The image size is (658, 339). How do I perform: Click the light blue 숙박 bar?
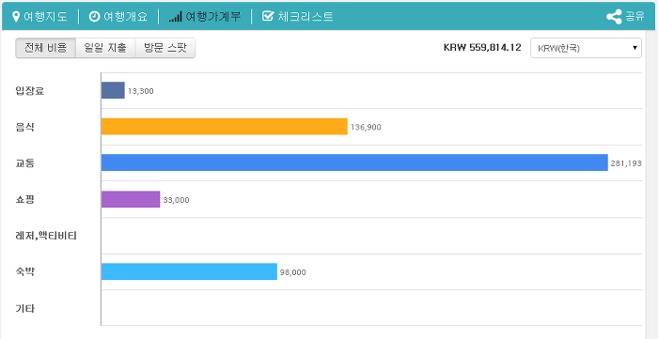coord(189,271)
